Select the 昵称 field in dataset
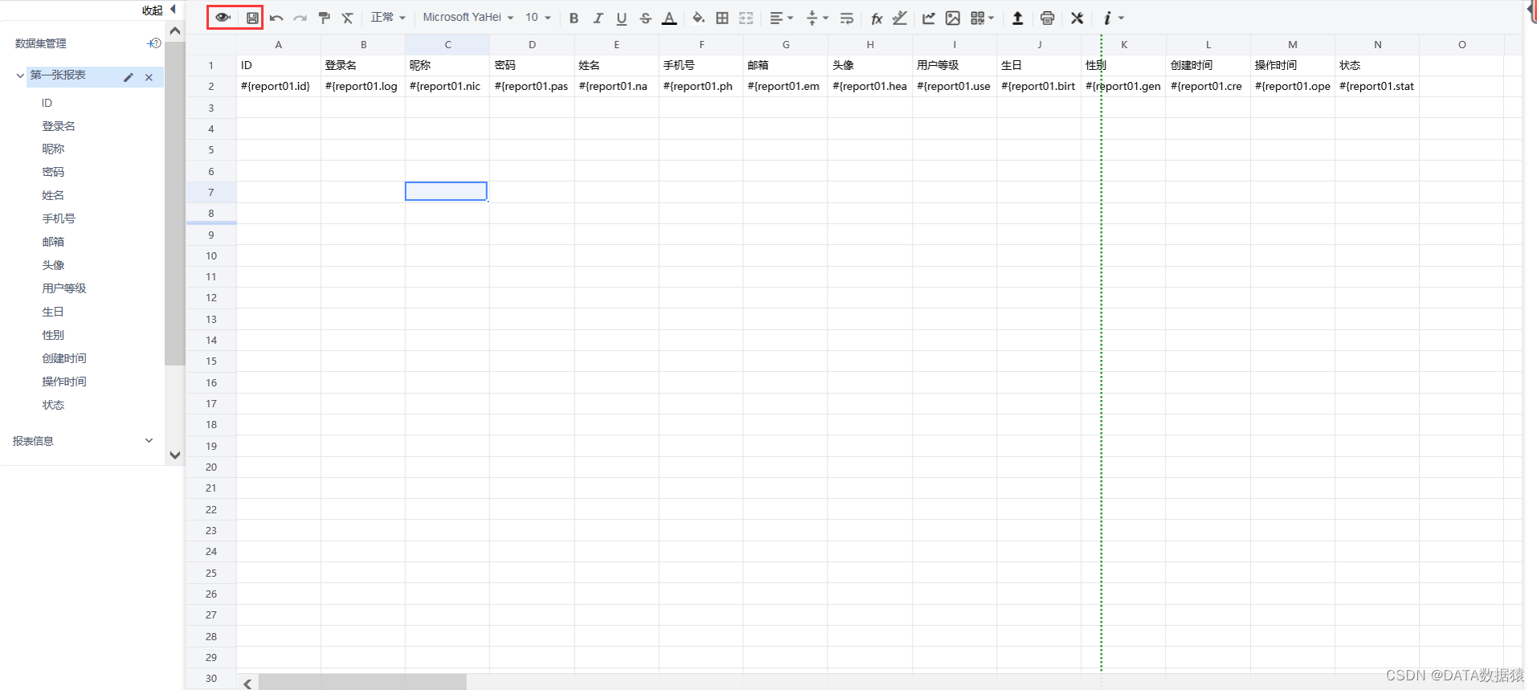Image resolution: width=1537 pixels, height=690 pixels. (x=53, y=149)
